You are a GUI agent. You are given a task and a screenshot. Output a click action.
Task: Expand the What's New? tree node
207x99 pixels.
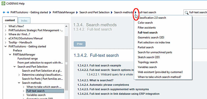click(6, 26)
